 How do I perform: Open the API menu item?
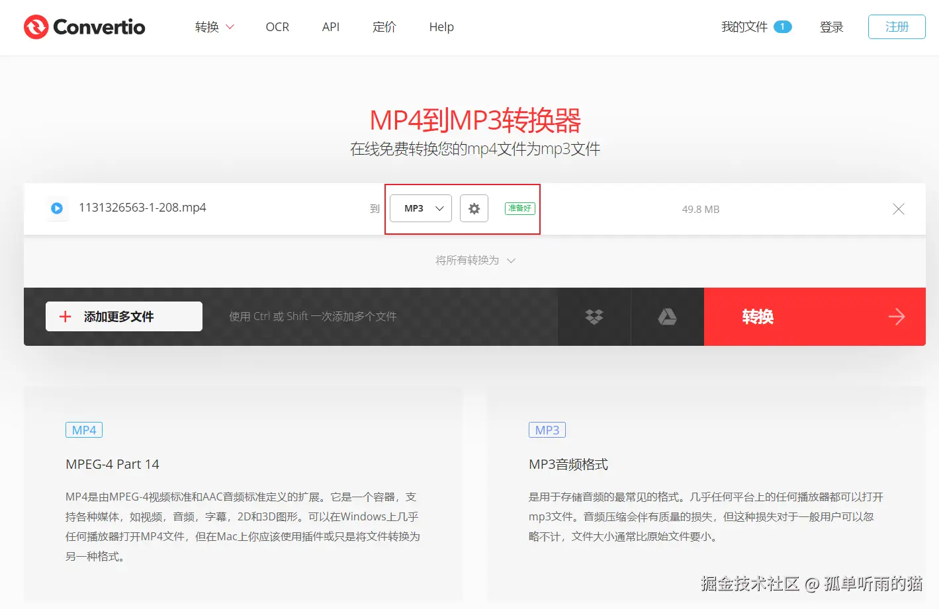pyautogui.click(x=331, y=27)
